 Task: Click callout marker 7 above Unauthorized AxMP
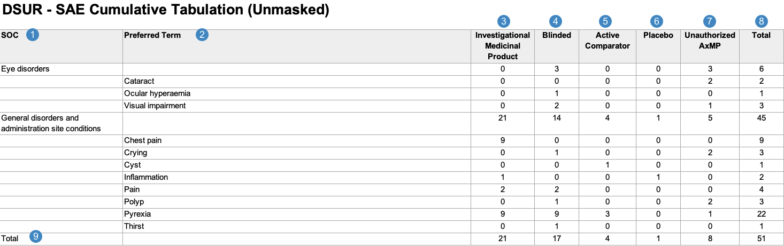pyautogui.click(x=710, y=21)
